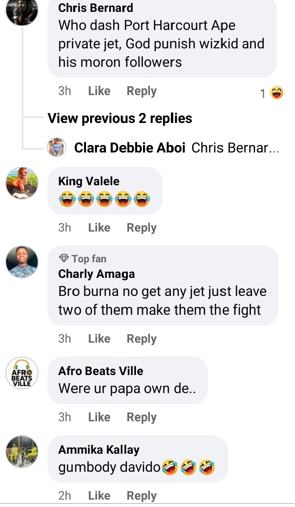
Task: Tap Charly Amaga's profile picture
Action: coord(22,261)
